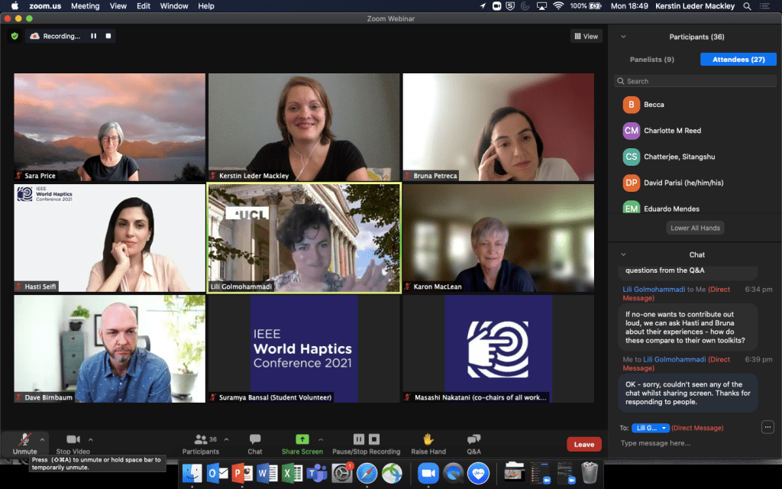Unmute the microphone
Screen dimensions: 782x489
(24, 439)
